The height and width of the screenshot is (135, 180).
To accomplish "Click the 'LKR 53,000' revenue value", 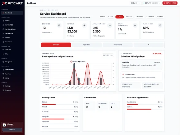I will click(72, 30).
